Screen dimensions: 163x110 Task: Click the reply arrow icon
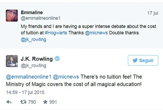[x=9, y=102]
